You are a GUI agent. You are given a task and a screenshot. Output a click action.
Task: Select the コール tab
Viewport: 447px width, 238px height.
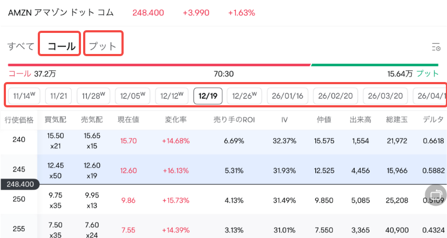pos(62,46)
